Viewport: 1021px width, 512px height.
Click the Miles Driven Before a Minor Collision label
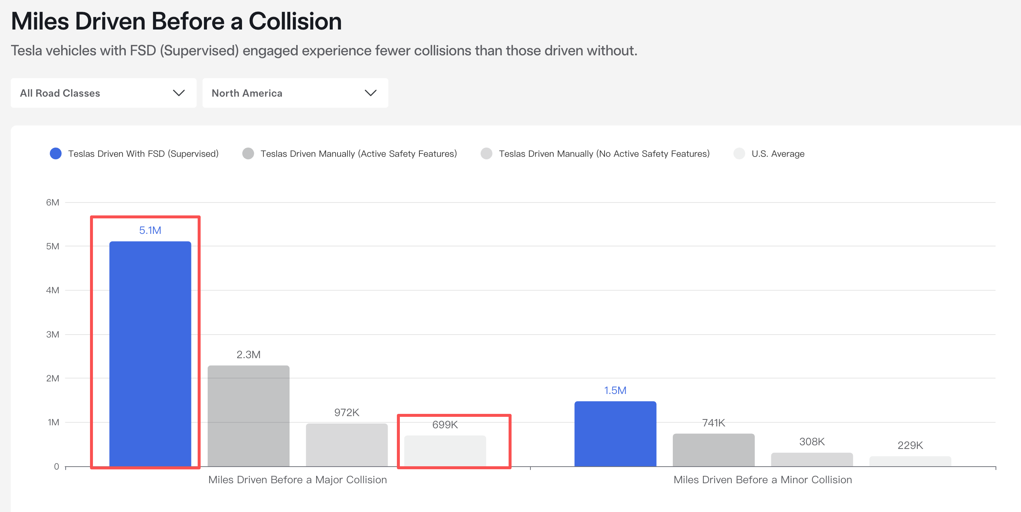tap(762, 480)
